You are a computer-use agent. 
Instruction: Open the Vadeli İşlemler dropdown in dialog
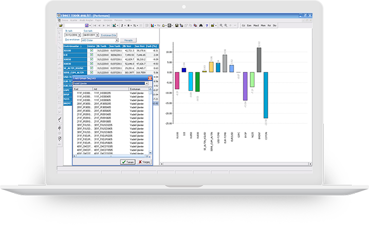coord(146,84)
